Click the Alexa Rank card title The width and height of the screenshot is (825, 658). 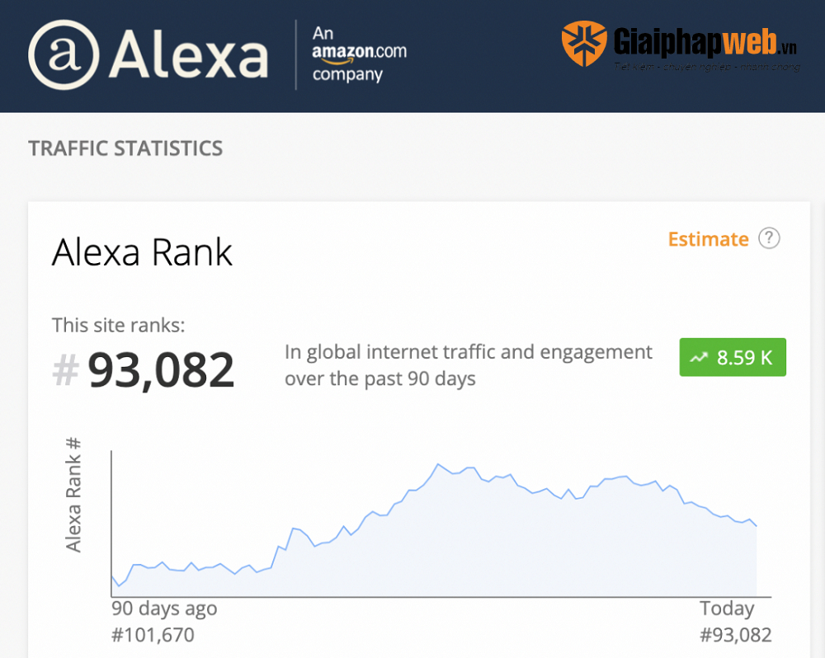(x=142, y=252)
